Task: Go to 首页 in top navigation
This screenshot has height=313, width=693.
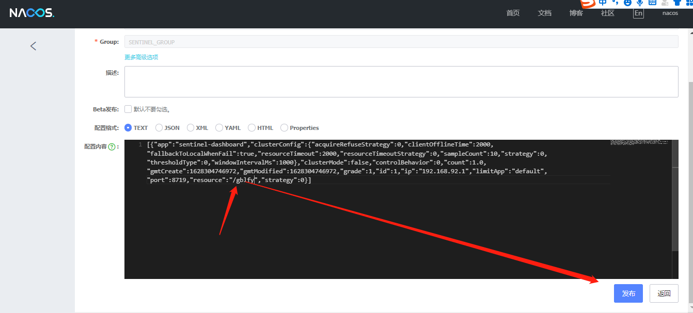Action: [513, 13]
